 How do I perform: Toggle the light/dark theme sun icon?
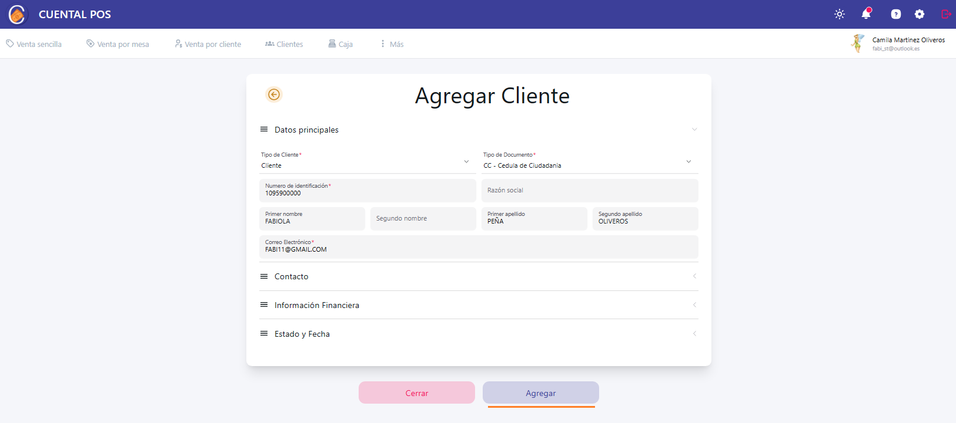pyautogui.click(x=840, y=14)
